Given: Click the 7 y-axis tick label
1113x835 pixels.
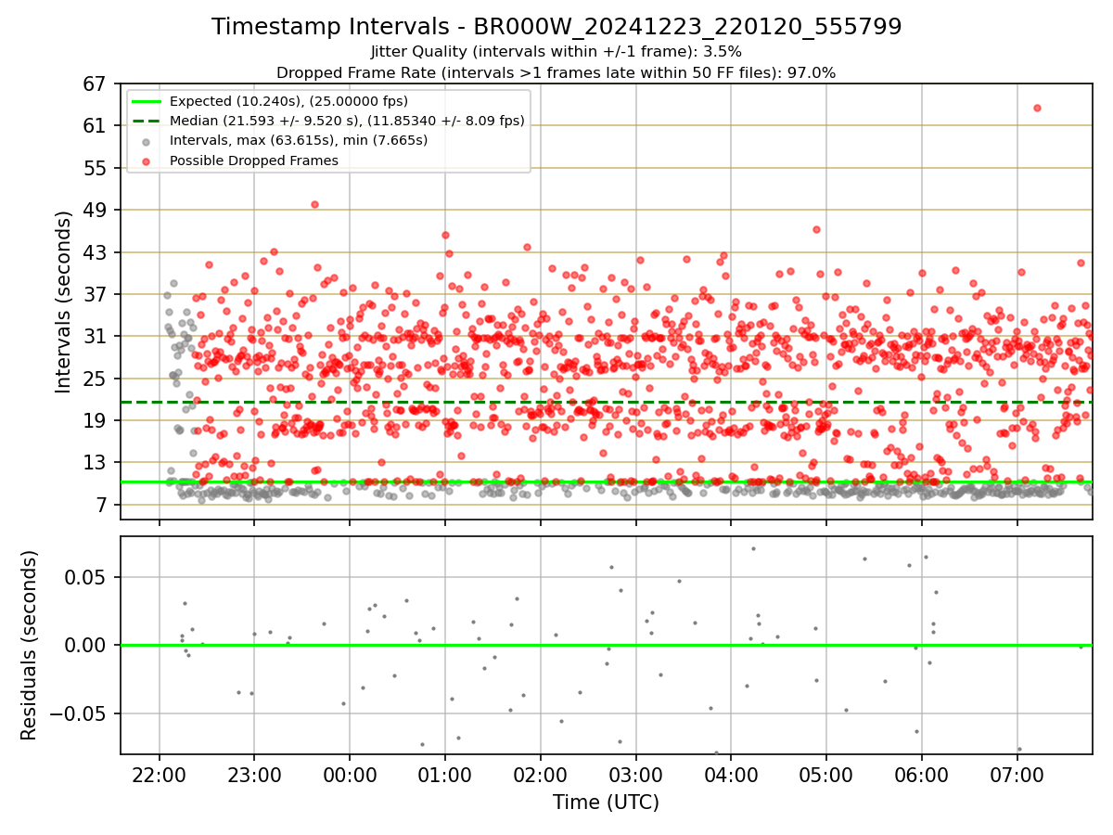Looking at the screenshot, I should [101, 505].
